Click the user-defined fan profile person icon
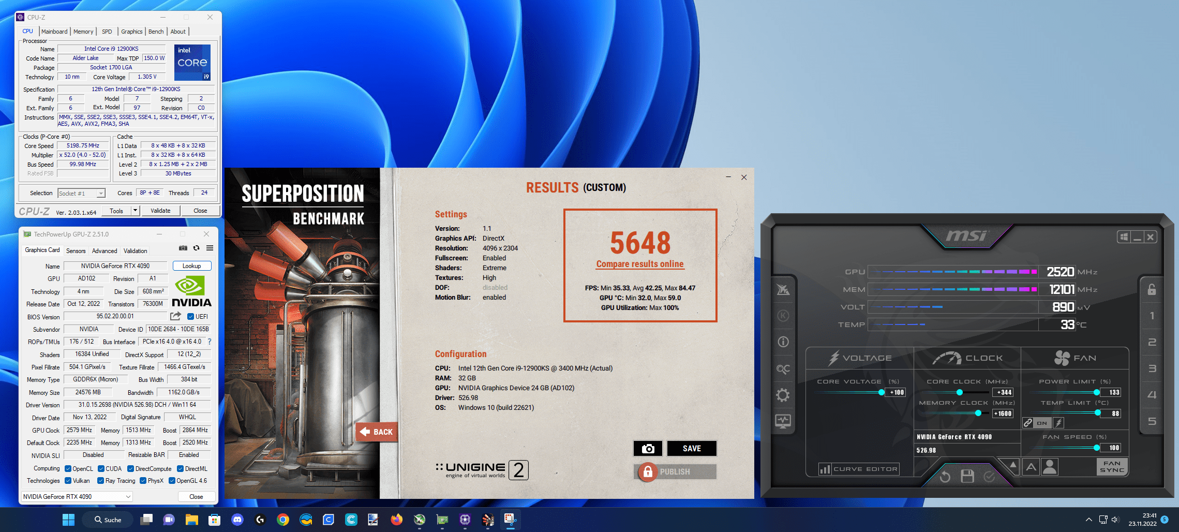Viewport: 1179px width, 532px height. pos(1050,467)
